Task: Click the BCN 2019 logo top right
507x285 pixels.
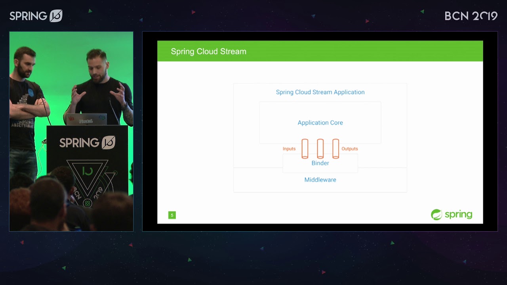Action: (471, 16)
